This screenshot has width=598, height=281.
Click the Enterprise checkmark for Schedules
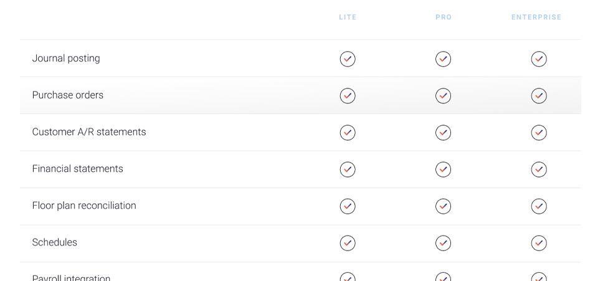coord(539,243)
